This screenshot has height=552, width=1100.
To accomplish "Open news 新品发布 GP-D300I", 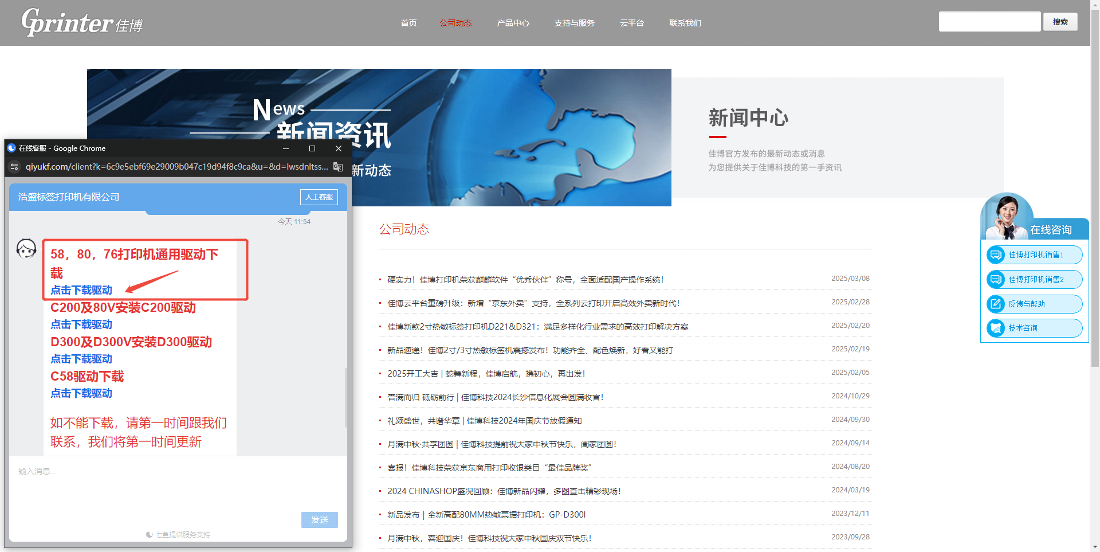I will (x=486, y=515).
